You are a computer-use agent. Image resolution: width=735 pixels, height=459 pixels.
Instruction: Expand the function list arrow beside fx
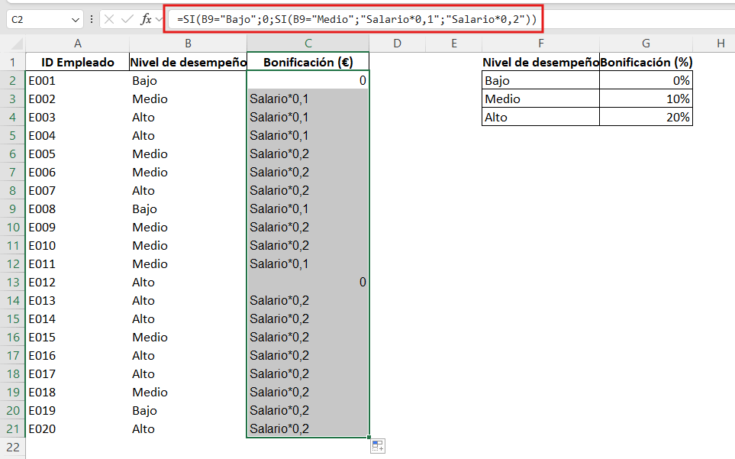coord(159,19)
